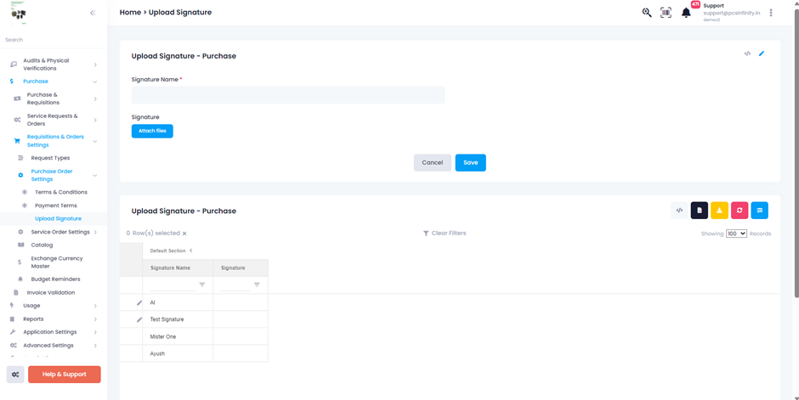The image size is (799, 400).
Task: Click the Save button
Action: click(x=470, y=162)
